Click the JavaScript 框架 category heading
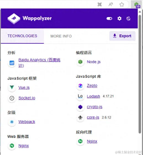 22,78
